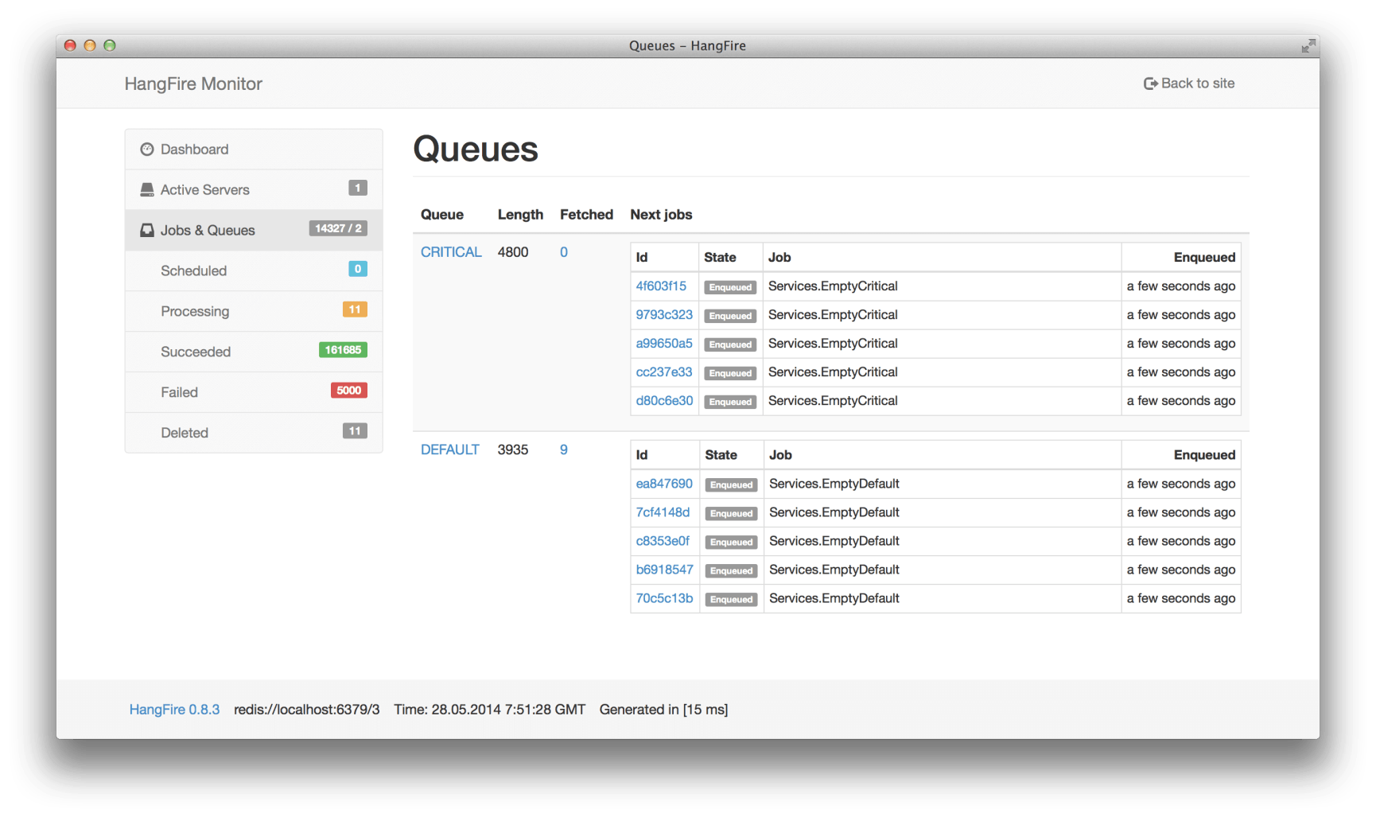Click the 14327 / 2 badge
This screenshot has height=817, width=1376.
(x=338, y=229)
